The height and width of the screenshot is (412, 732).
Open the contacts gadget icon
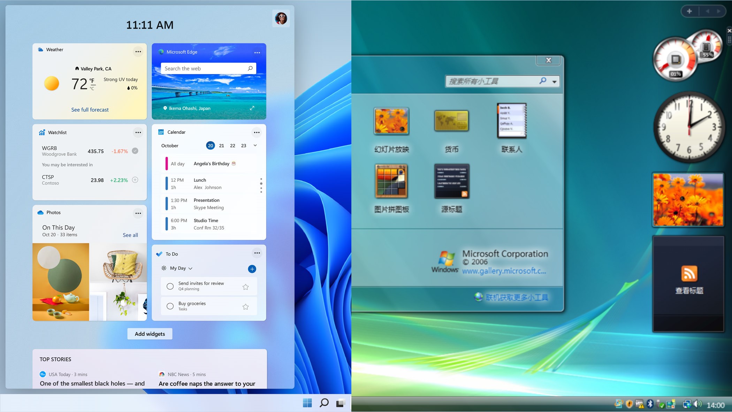tap(511, 121)
